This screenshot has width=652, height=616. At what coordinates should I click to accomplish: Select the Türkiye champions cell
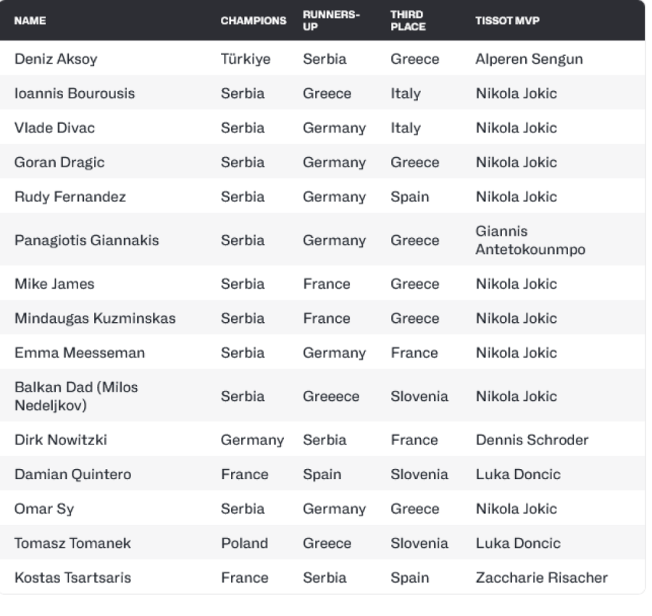pyautogui.click(x=246, y=59)
